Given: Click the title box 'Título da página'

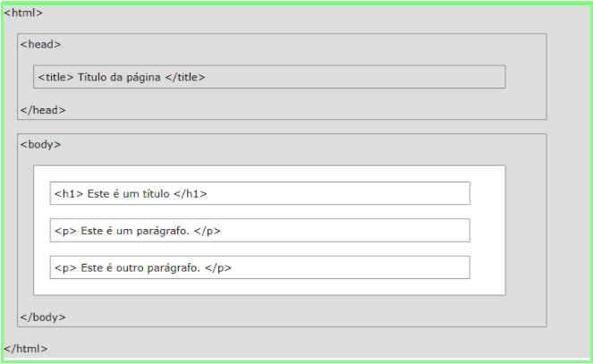Looking at the screenshot, I should (x=269, y=77).
